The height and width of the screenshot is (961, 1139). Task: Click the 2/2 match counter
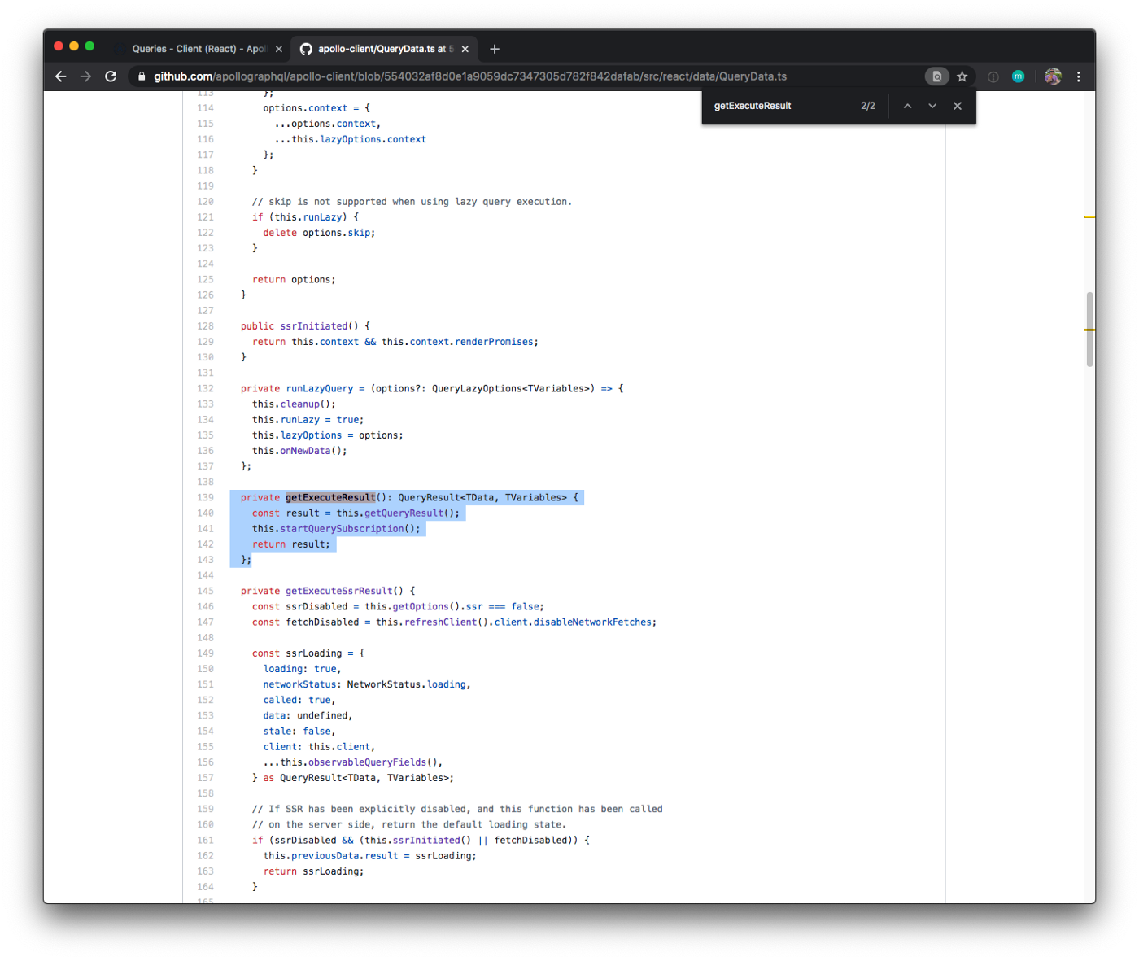868,106
